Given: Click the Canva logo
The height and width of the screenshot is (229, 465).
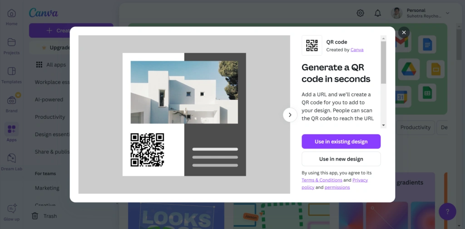Looking at the screenshot, I should pyautogui.click(x=43, y=13).
